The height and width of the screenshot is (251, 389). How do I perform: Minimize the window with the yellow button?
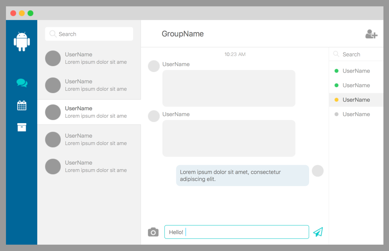22,13
